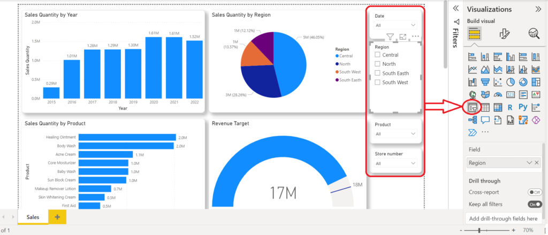Click the Focus mode icon above Region slicer
This screenshot has height=235, width=548.
pos(402,37)
